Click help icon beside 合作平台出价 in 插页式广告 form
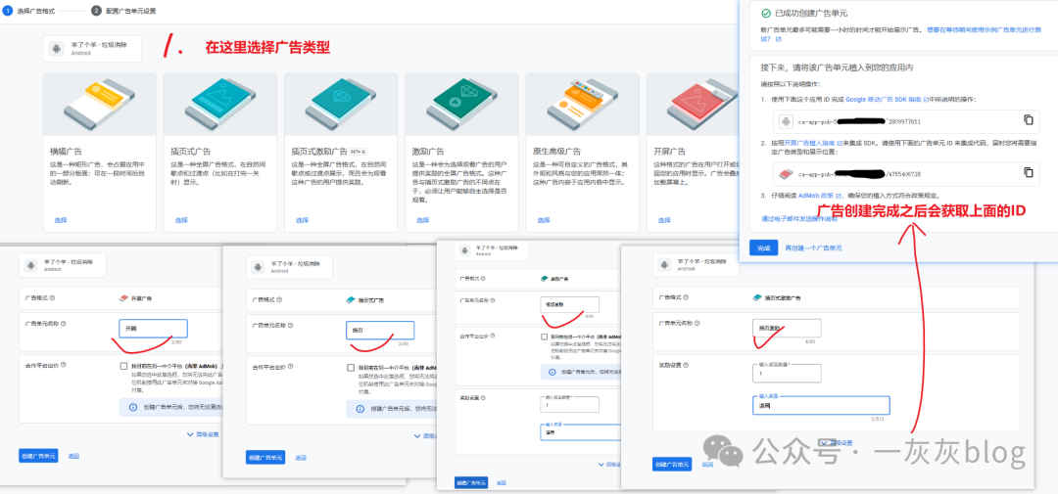Viewport: 1058px width, 494px height. tap(291, 367)
